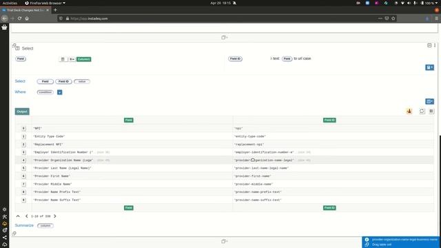
Task: Click the share icon in the left sidebar
Action: coord(5,238)
